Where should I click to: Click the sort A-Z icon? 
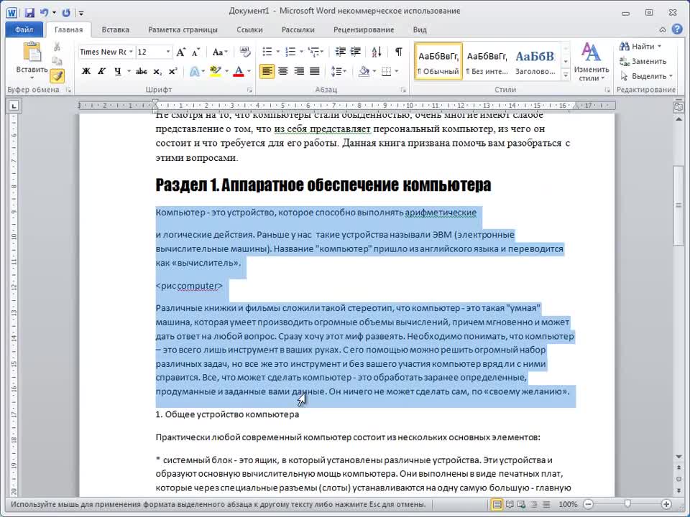377,52
